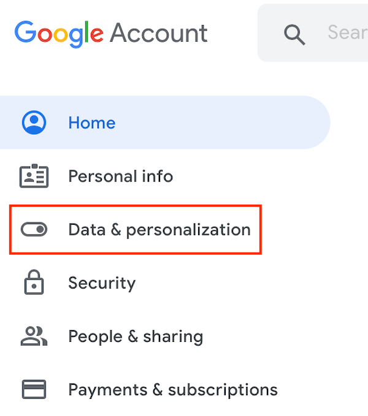Viewport: 368px width, 416px height.
Task: Open Payments & subscriptions page
Action: tap(173, 390)
